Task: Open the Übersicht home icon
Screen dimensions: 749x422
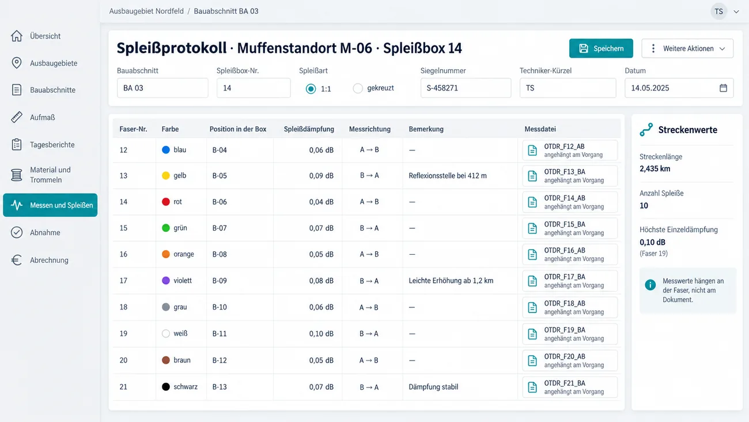Action: click(x=17, y=36)
